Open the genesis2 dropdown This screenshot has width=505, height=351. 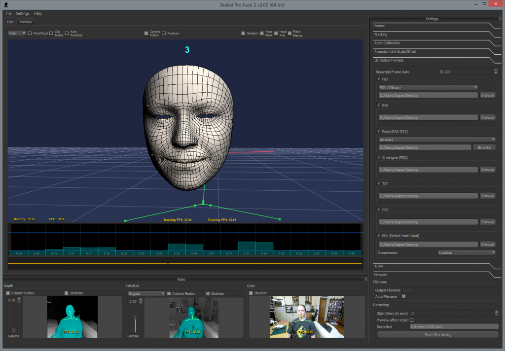[x=437, y=140]
